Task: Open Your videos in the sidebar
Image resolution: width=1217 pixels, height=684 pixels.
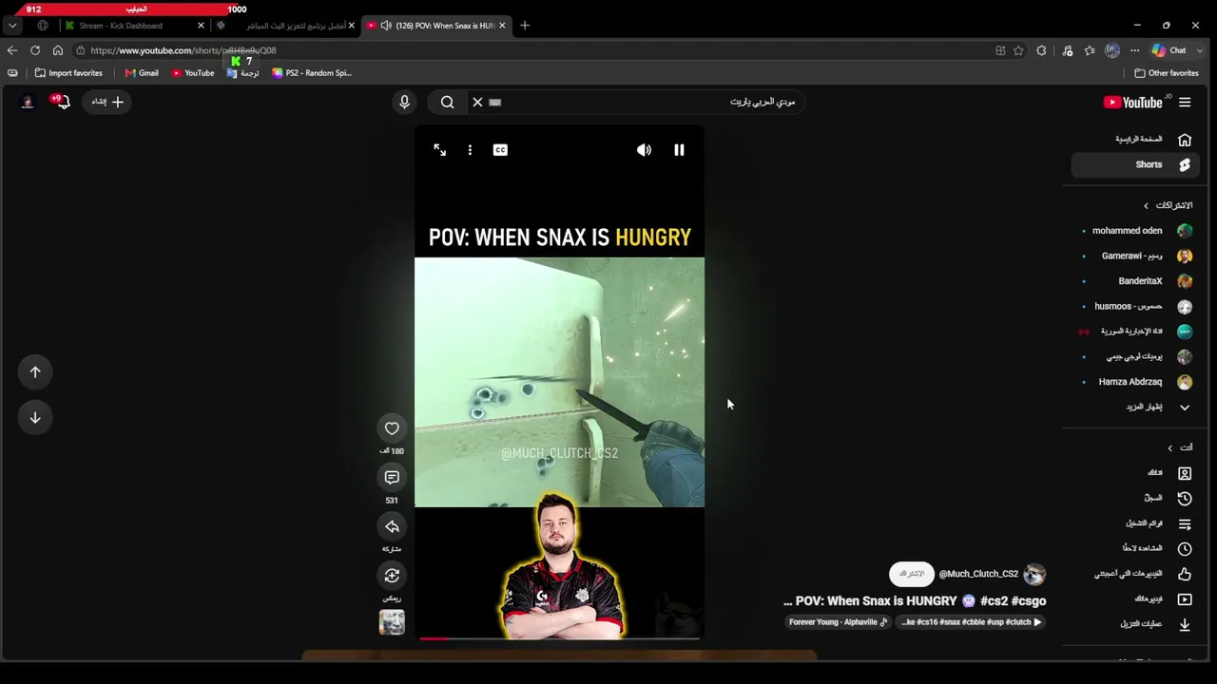Action: [1135, 599]
